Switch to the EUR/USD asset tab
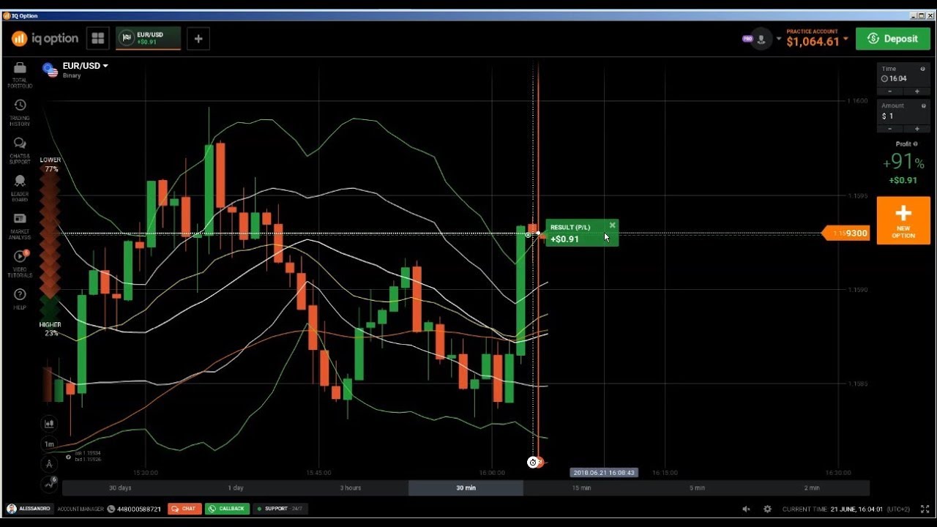 point(148,39)
